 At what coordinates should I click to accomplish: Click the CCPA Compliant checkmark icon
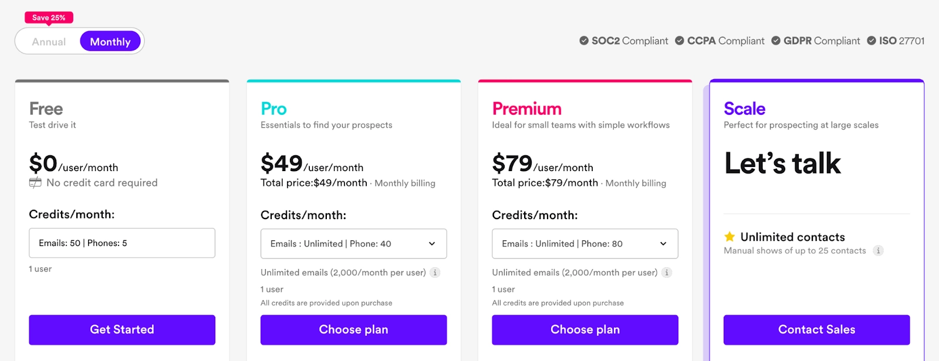click(680, 41)
